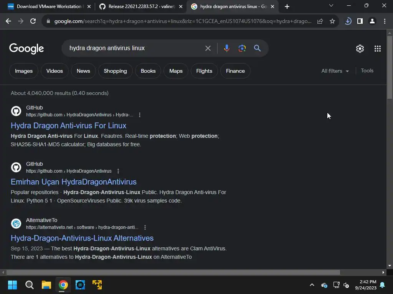
Task: Filter results by News
Action: click(x=83, y=71)
